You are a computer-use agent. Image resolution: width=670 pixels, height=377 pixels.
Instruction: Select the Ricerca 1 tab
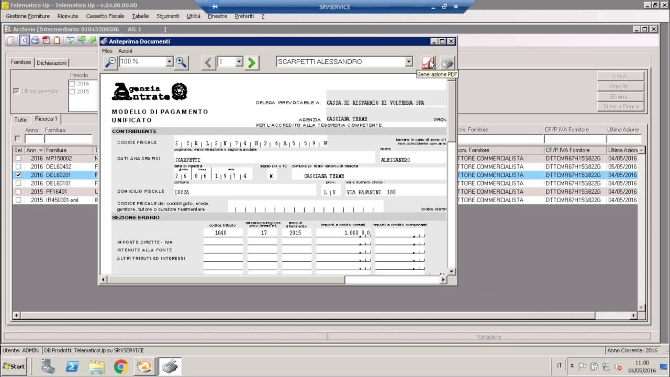click(46, 119)
